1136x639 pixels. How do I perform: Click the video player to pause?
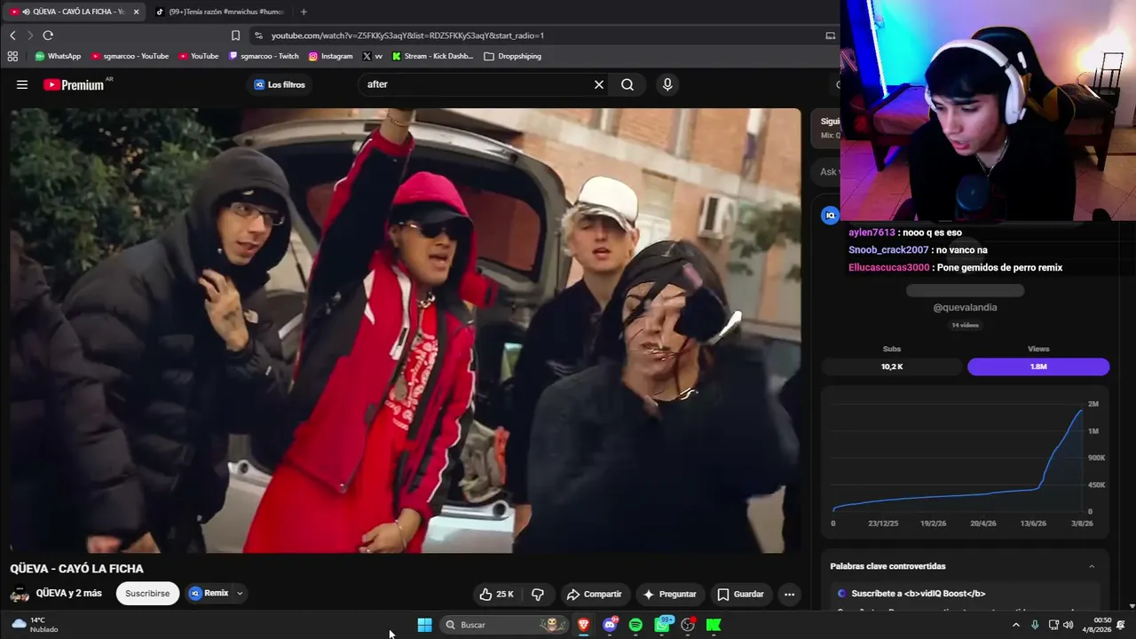coord(406,330)
